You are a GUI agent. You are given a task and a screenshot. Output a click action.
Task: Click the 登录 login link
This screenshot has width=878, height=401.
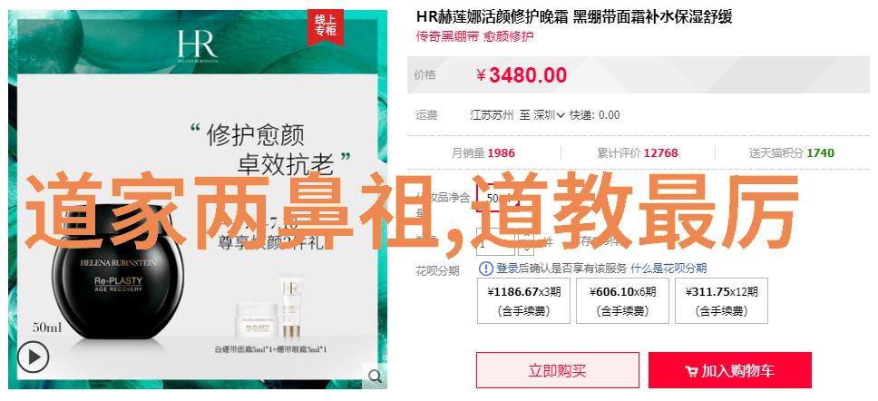(x=507, y=269)
